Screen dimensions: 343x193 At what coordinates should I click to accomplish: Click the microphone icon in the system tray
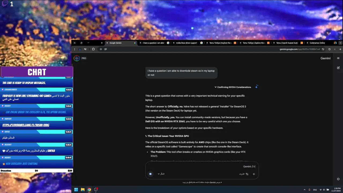pyautogui.click(x=309, y=190)
